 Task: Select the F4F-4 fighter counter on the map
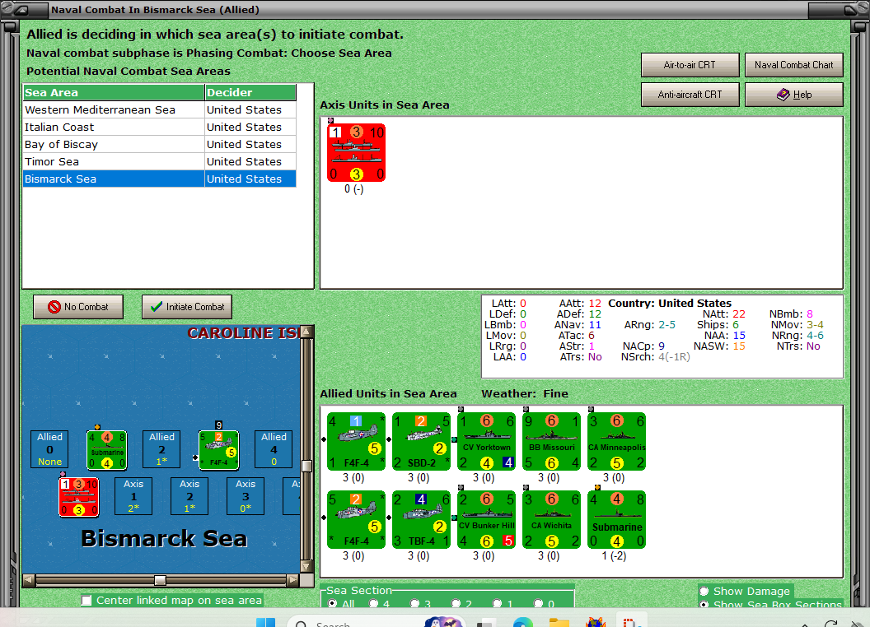(218, 449)
